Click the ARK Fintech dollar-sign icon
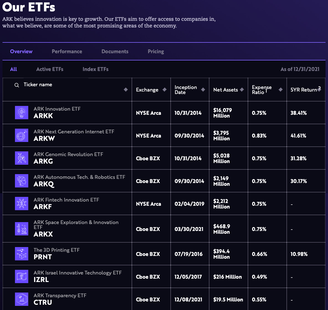This screenshot has height=310, width=328. click(x=22, y=203)
